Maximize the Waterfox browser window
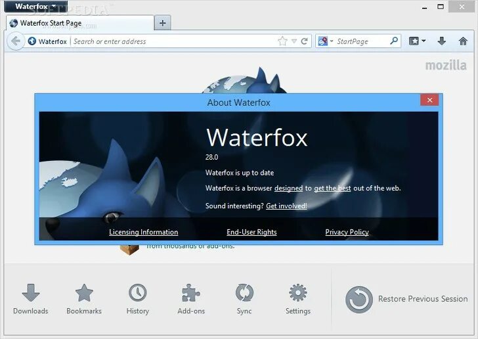The image size is (478, 339). tap(441, 7)
